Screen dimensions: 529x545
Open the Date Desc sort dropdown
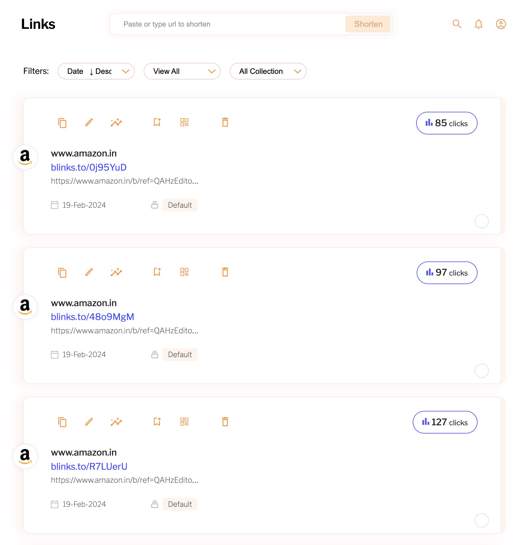point(96,71)
